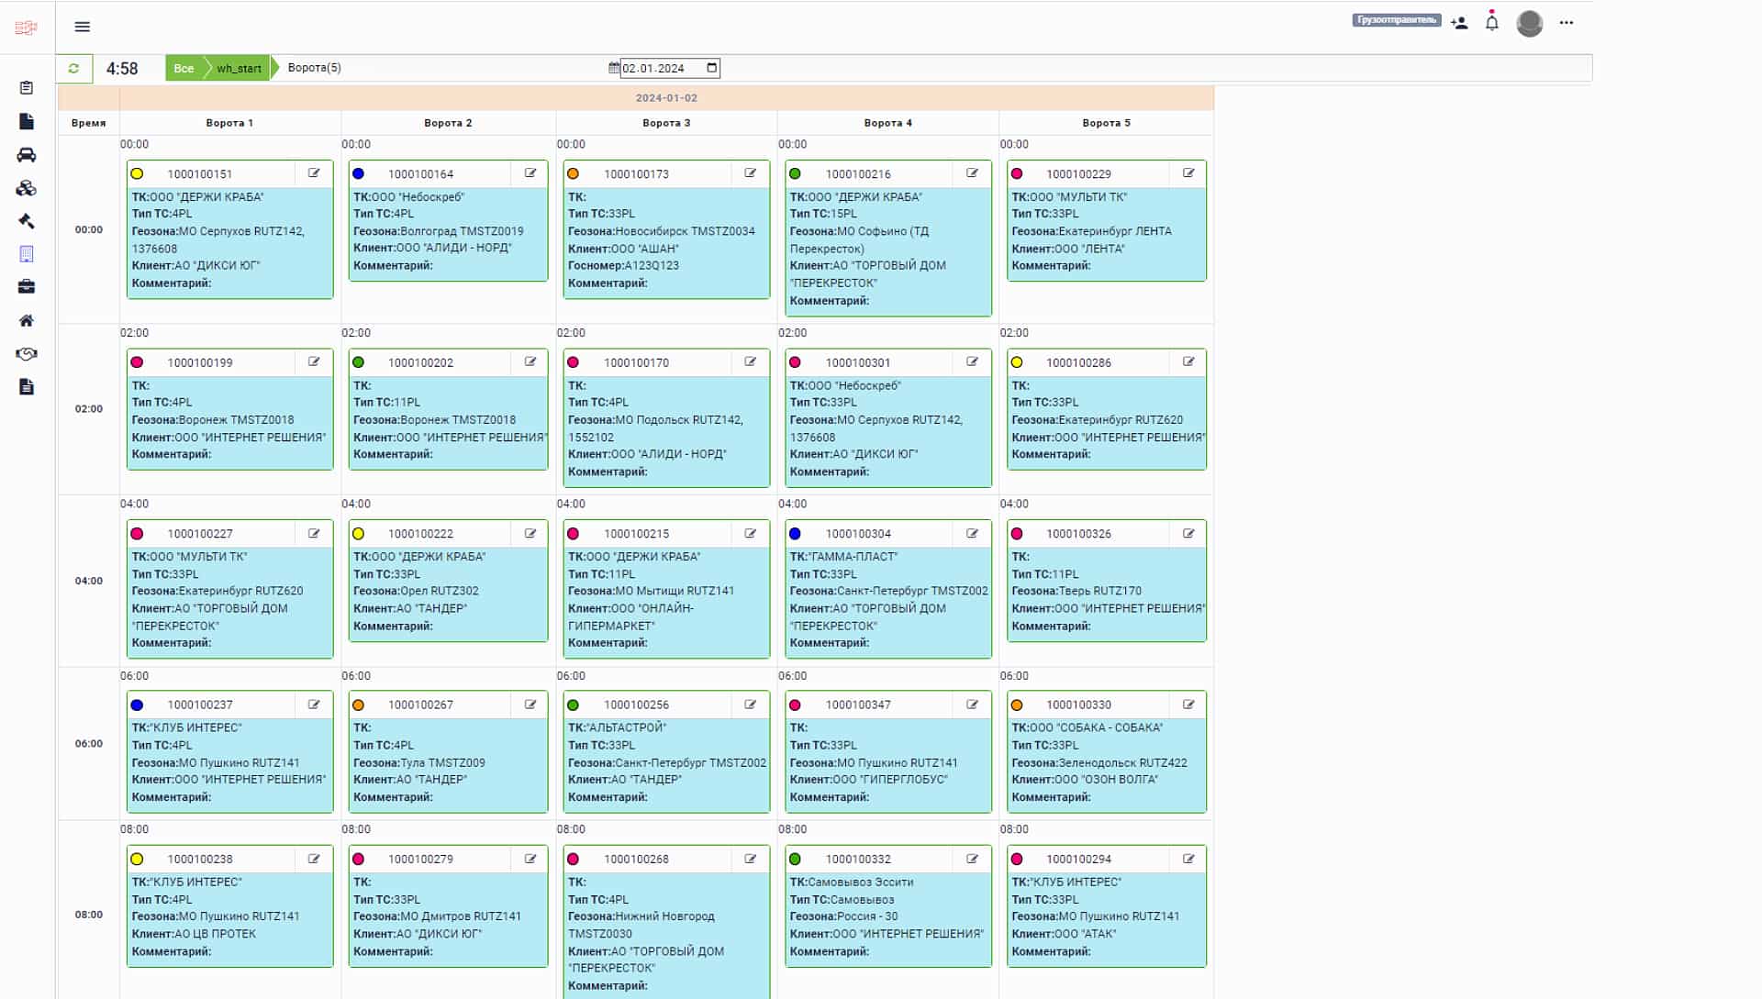The image size is (1762, 999).
Task: Edit booking 1000100222
Action: pos(530,534)
